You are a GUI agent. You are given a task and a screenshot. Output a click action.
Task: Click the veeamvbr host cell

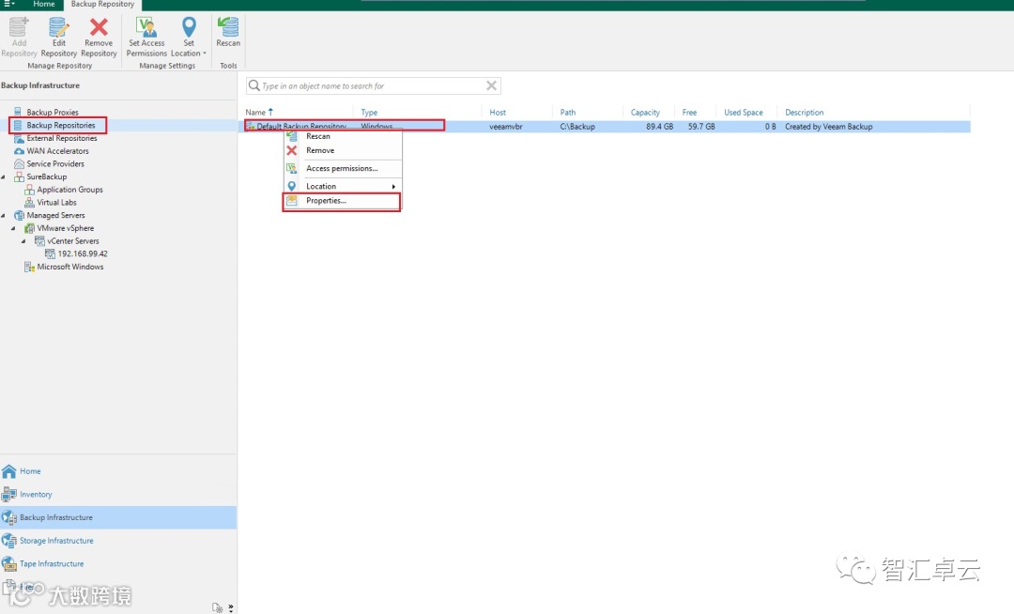(506, 127)
